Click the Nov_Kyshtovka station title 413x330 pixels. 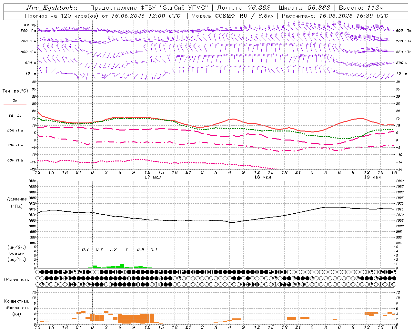click(52, 8)
